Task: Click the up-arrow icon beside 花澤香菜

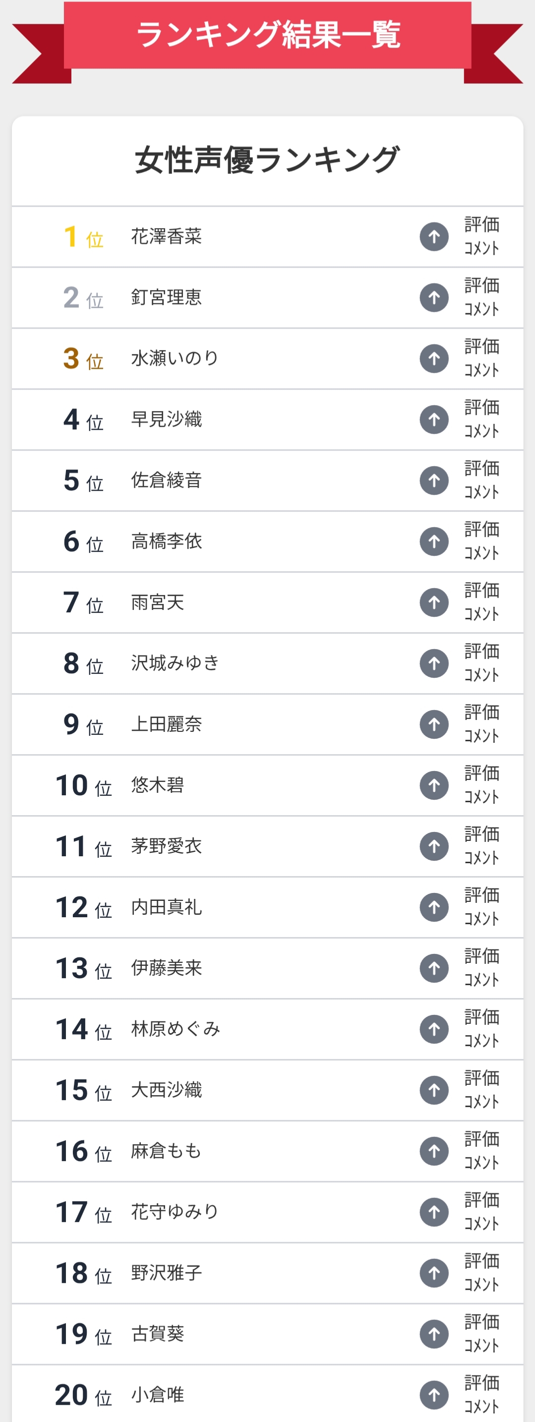Action: [434, 237]
